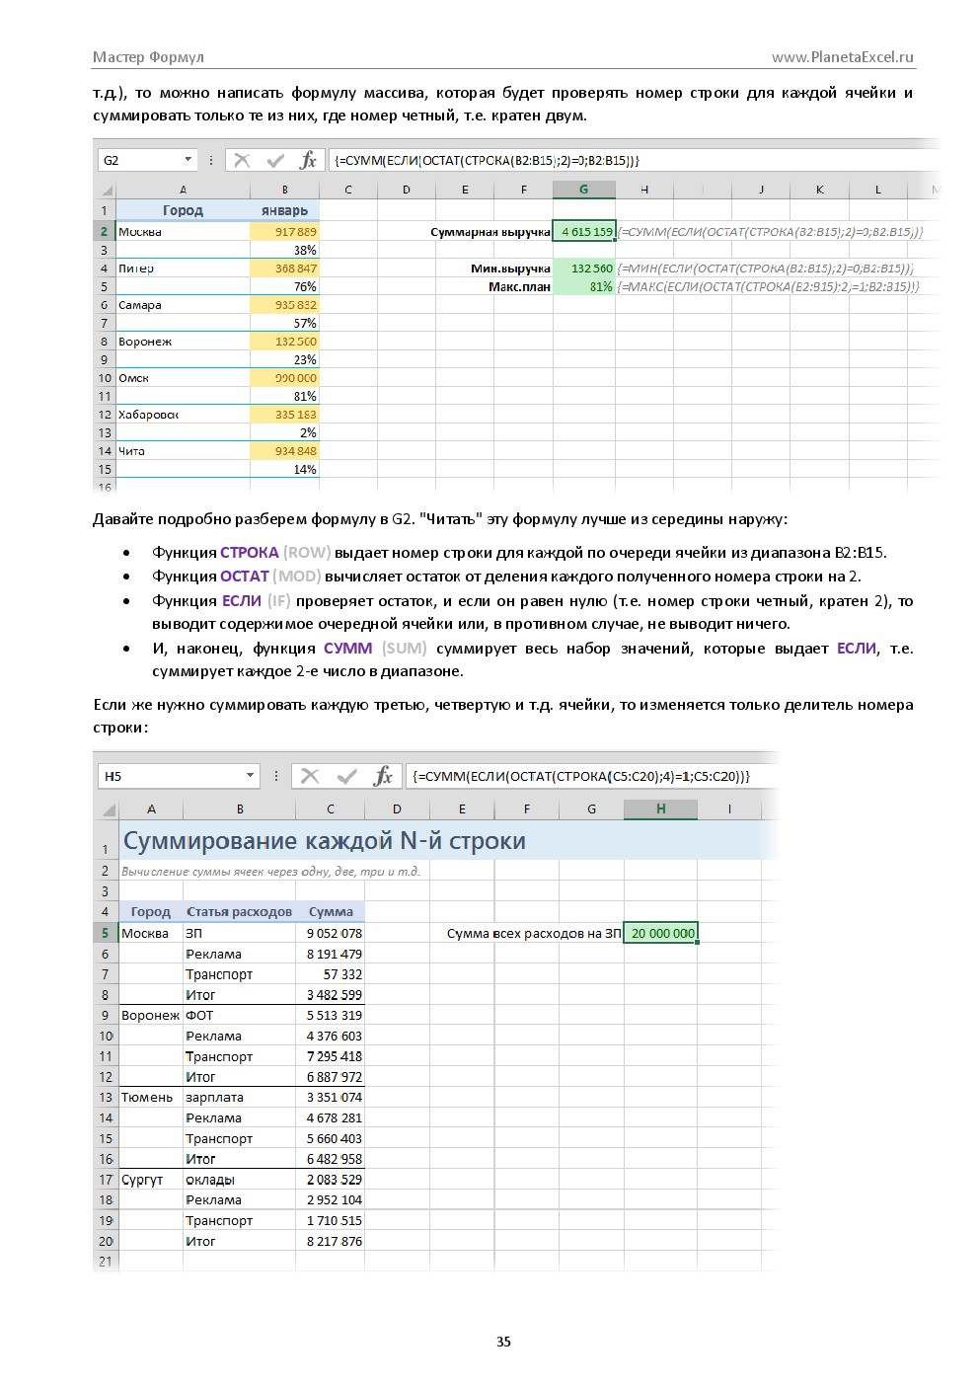The image size is (979, 1385).
Task: Click the formula bar with СТРОКА(B2:B15)
Action: pos(632,160)
